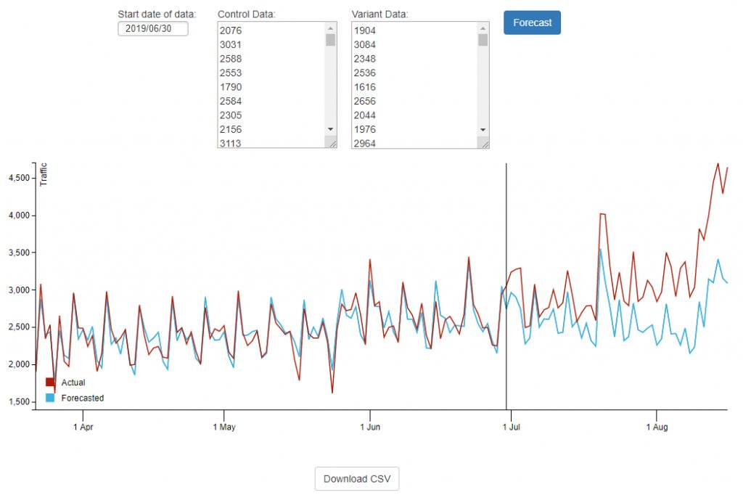Click the red Actual legend swatch
The image size is (743, 495).
50,382
